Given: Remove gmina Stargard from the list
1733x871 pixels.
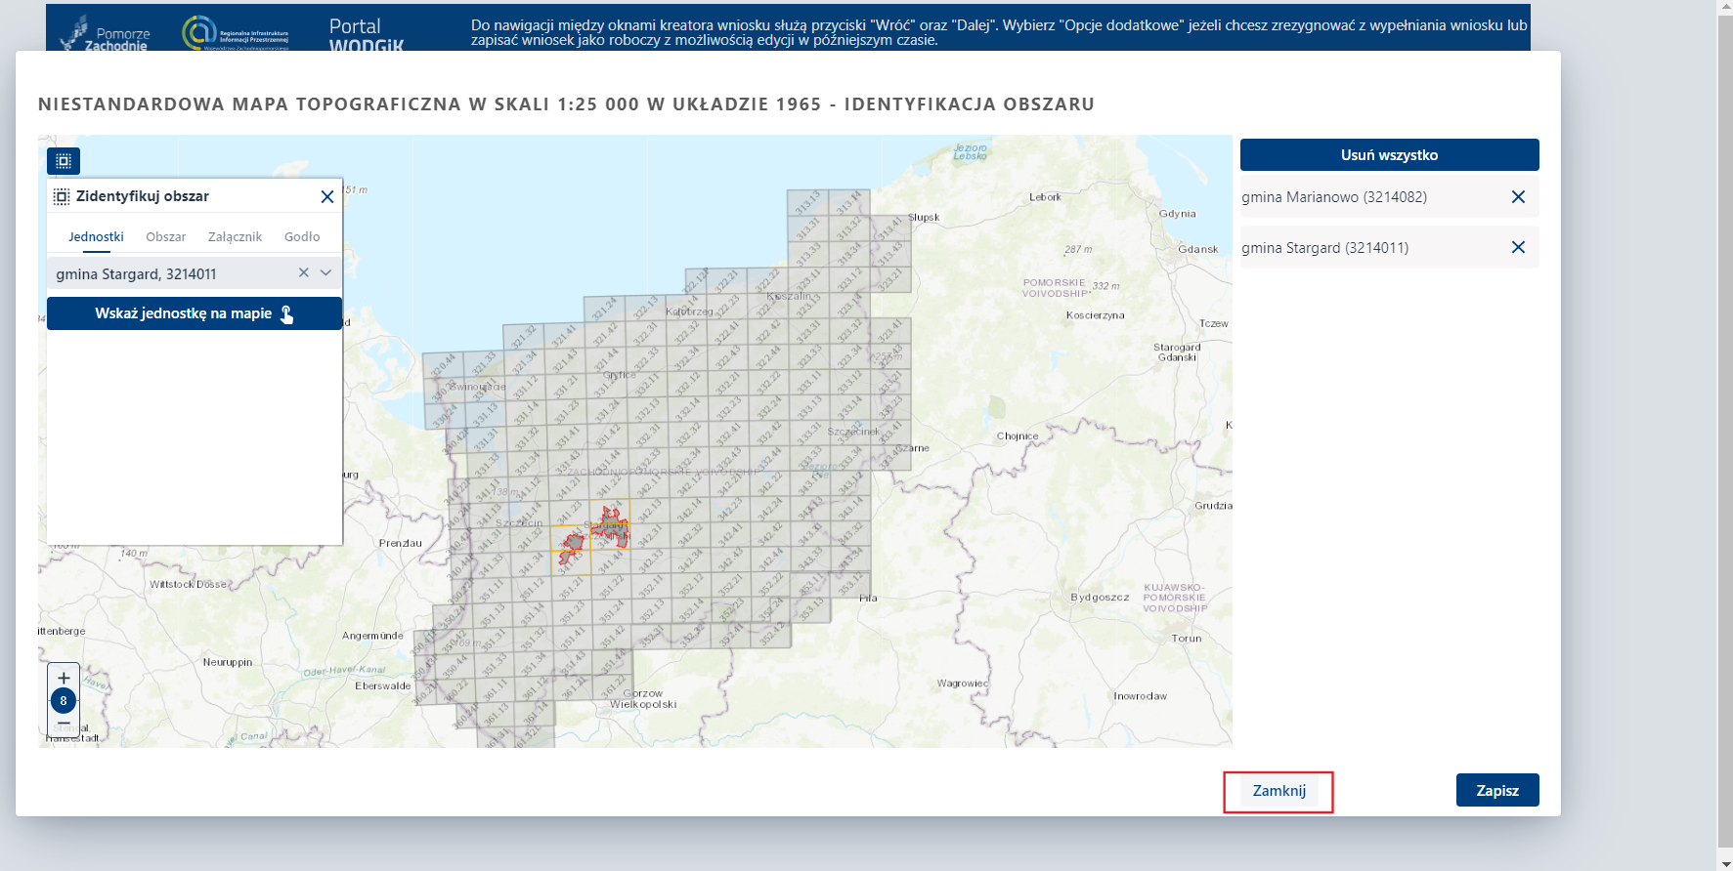Looking at the screenshot, I should (1518, 248).
